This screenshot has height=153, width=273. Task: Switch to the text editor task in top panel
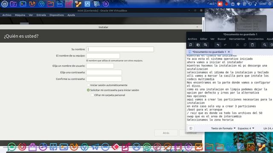(x=69, y=4)
